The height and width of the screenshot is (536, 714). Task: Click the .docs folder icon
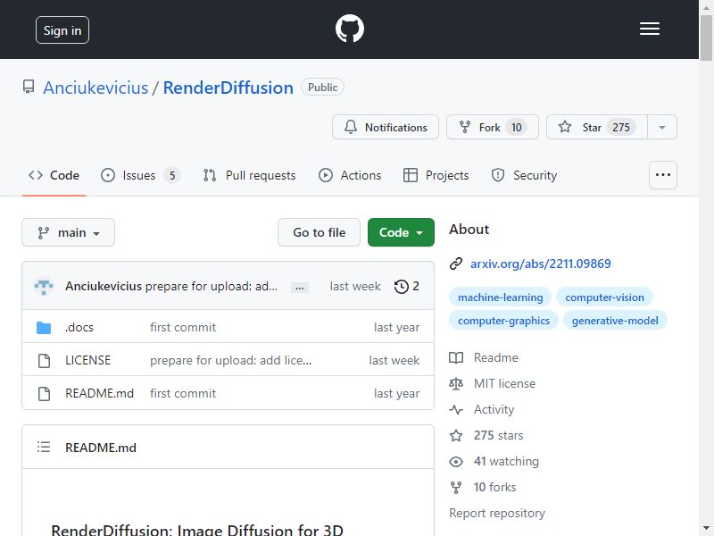coord(44,328)
